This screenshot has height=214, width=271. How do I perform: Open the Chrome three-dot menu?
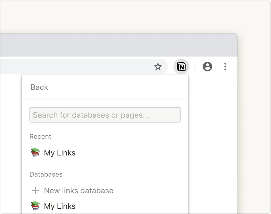click(x=225, y=67)
